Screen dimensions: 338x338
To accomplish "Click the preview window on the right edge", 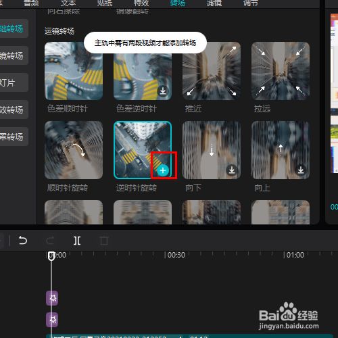I will point(334,93).
